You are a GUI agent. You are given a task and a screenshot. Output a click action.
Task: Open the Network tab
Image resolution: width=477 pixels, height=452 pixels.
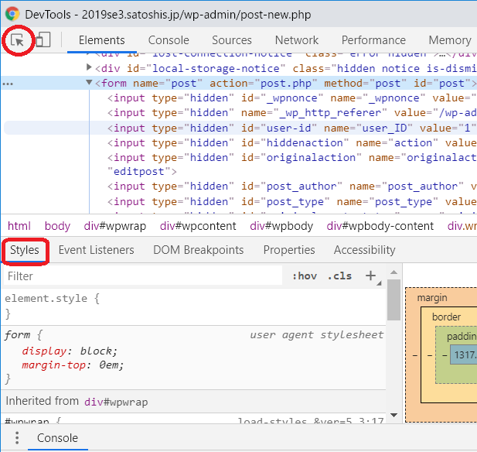297,40
